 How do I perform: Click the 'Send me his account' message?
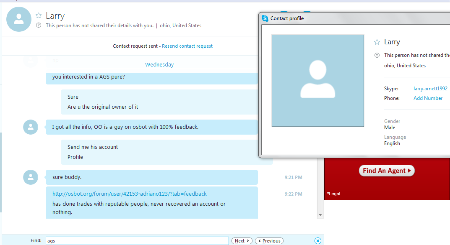pos(93,147)
